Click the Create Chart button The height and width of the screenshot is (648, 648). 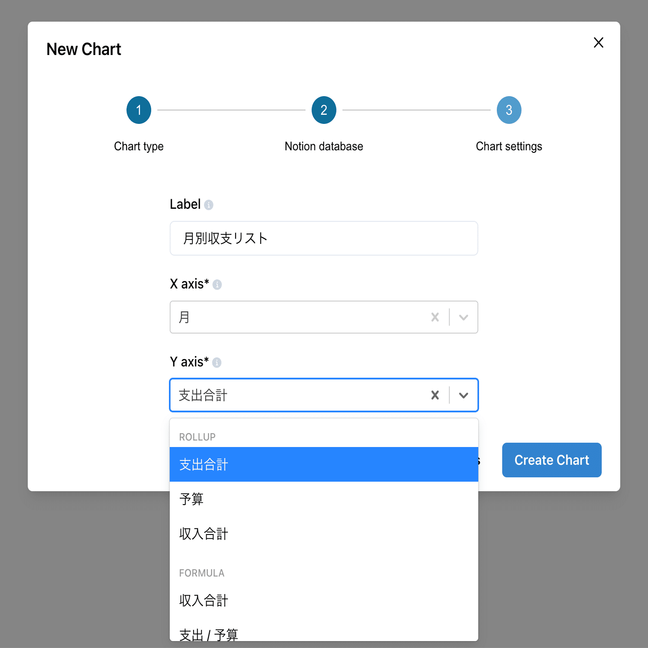click(552, 460)
